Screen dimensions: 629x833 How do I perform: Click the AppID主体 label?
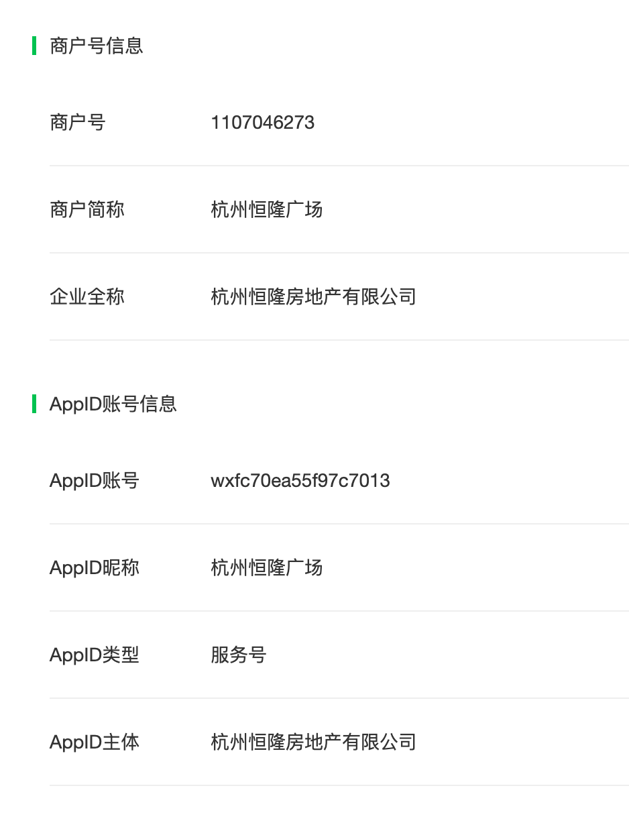point(95,742)
